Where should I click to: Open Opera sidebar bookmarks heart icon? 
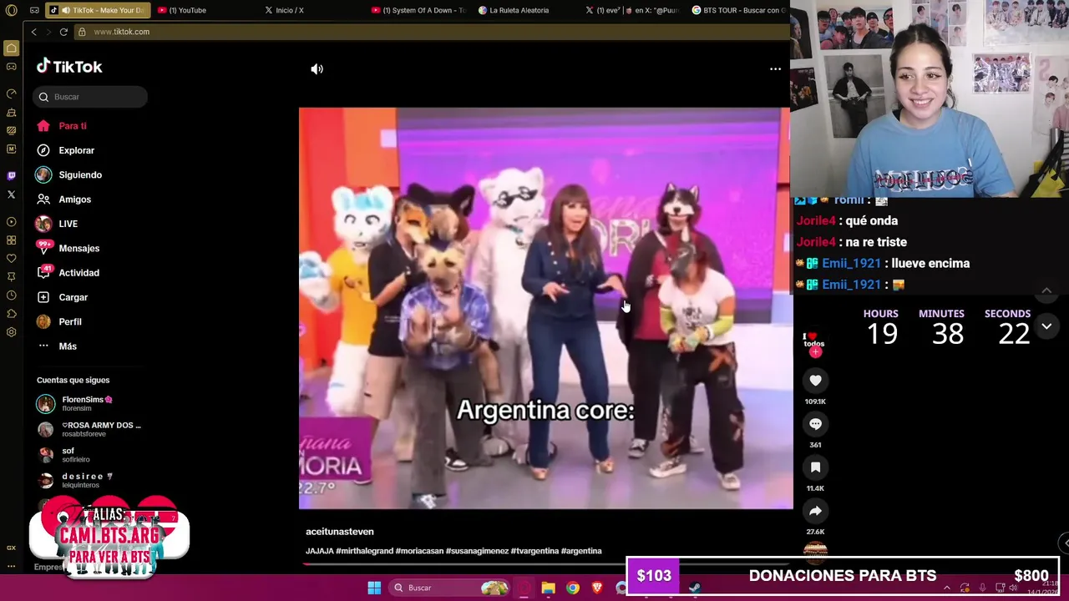coord(11,258)
